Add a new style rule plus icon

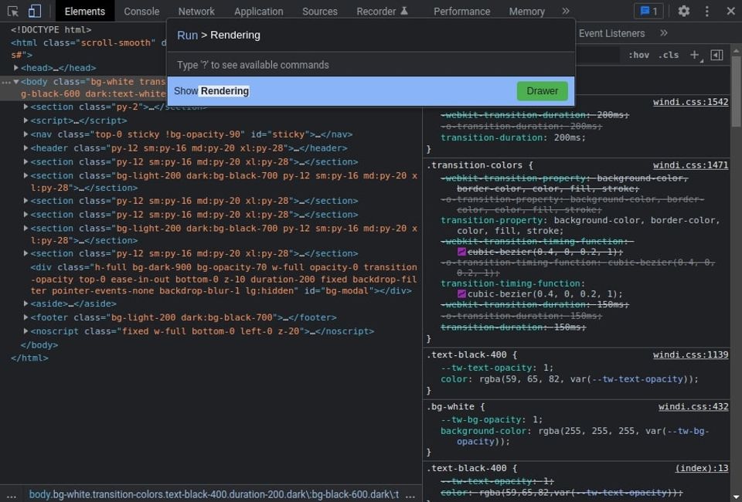[694, 55]
